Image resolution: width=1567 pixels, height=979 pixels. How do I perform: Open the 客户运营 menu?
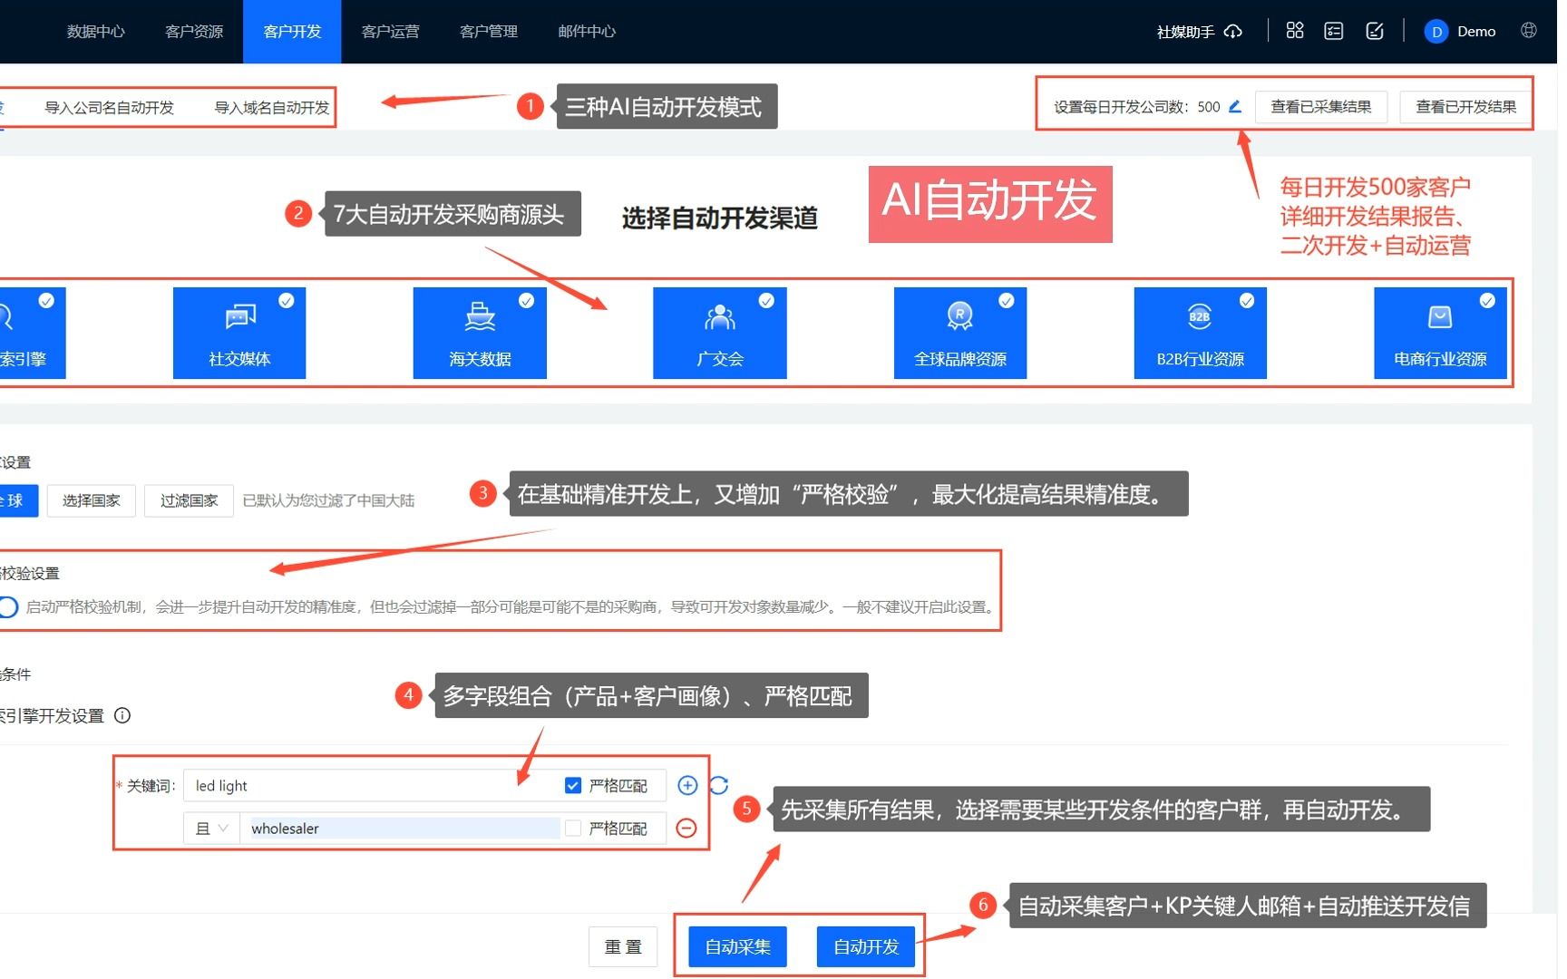pos(390,32)
